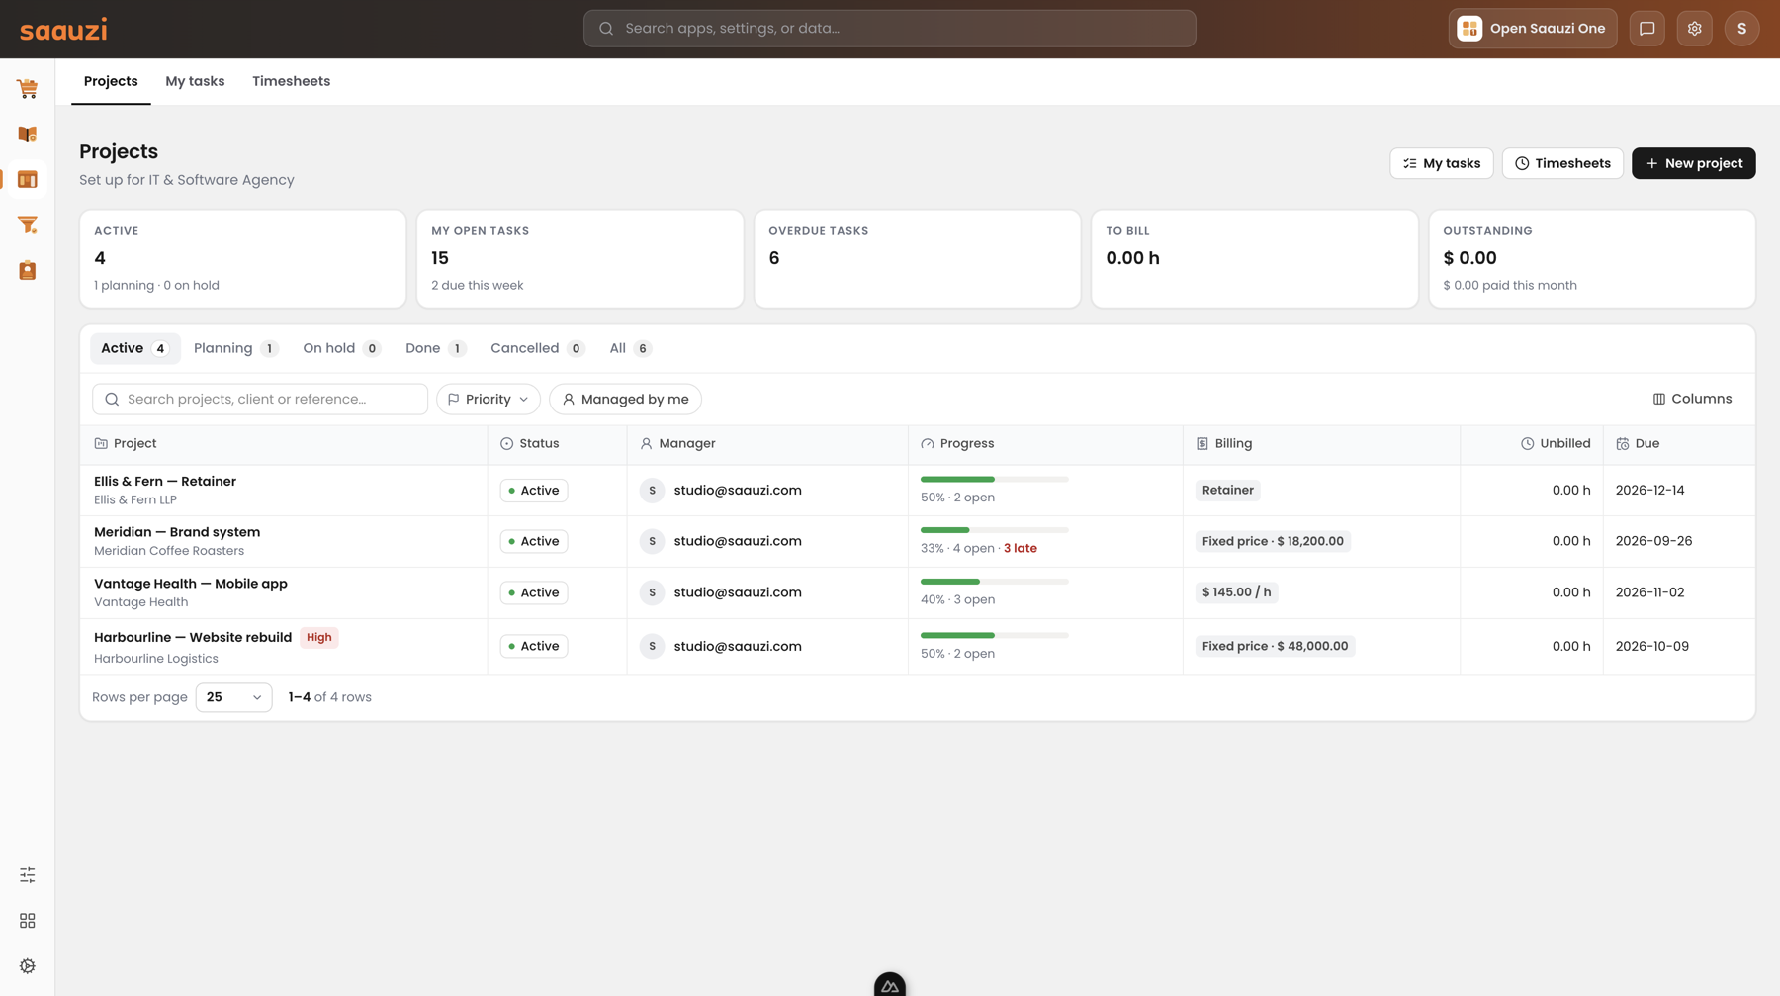Expand the Priority filter dropdown

pos(489,399)
